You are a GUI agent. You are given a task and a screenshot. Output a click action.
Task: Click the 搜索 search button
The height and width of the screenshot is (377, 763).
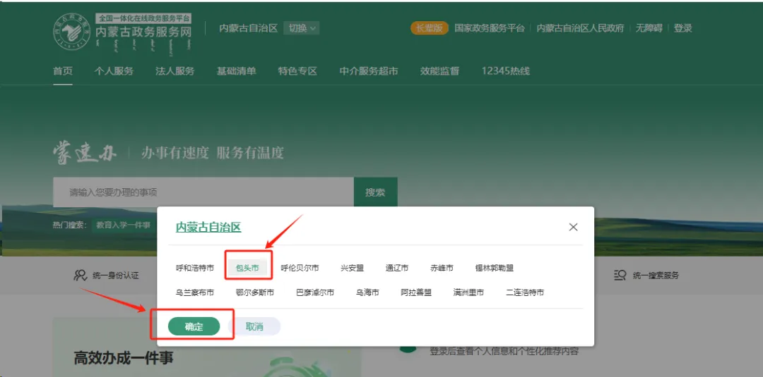pos(375,192)
